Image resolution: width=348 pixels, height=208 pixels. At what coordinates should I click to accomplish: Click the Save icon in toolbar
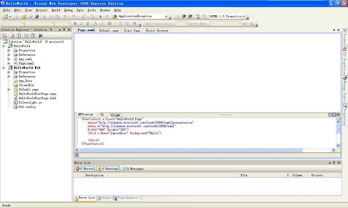tap(30, 17)
